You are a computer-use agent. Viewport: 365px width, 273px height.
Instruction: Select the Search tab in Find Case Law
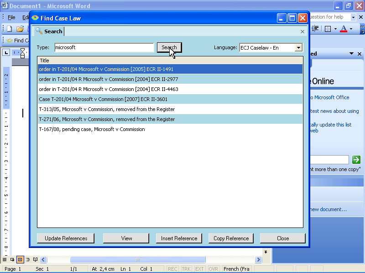[49, 31]
